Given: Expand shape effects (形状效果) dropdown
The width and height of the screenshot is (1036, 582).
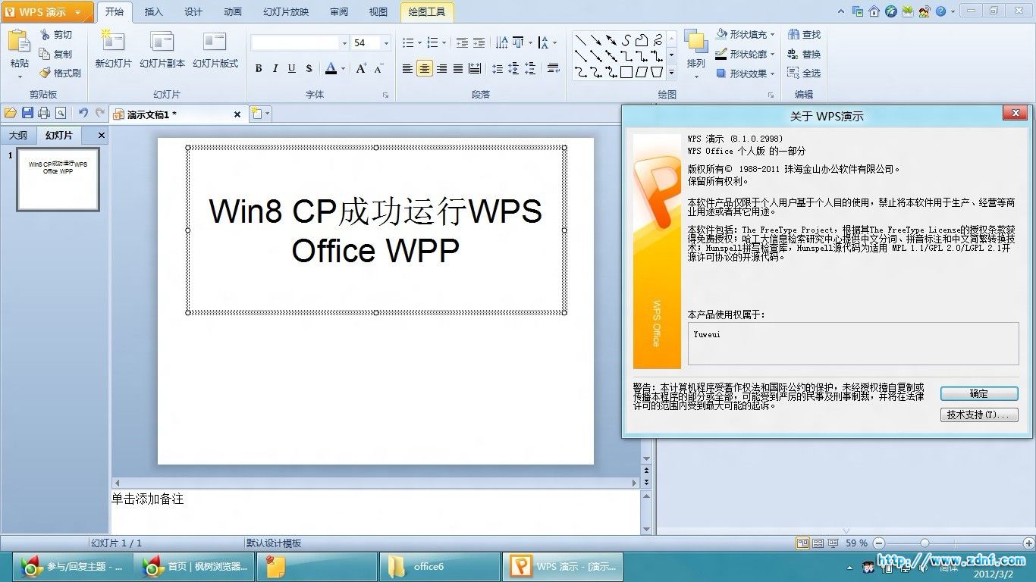Looking at the screenshot, I should pos(772,74).
